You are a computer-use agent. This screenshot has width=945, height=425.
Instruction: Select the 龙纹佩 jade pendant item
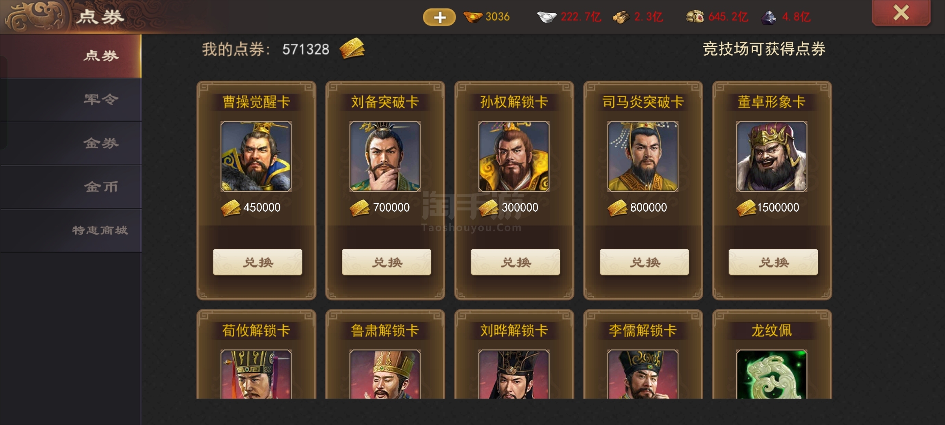pos(772,374)
